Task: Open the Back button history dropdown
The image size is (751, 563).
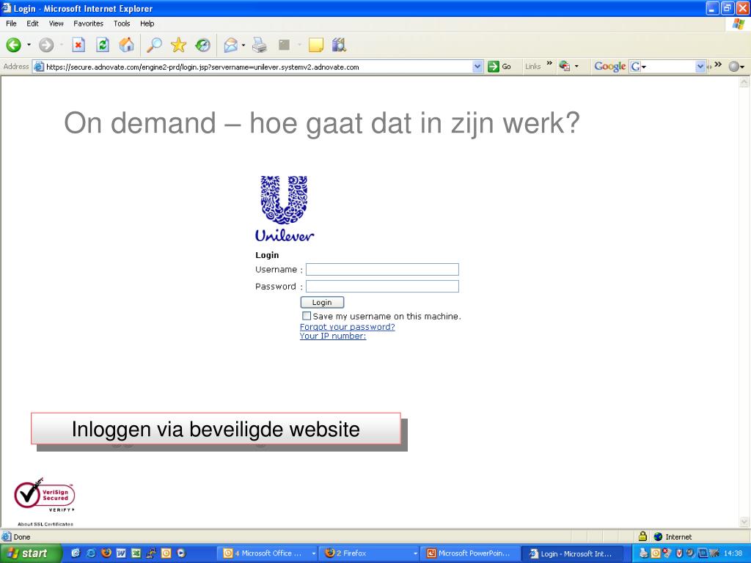Action: pos(29,45)
